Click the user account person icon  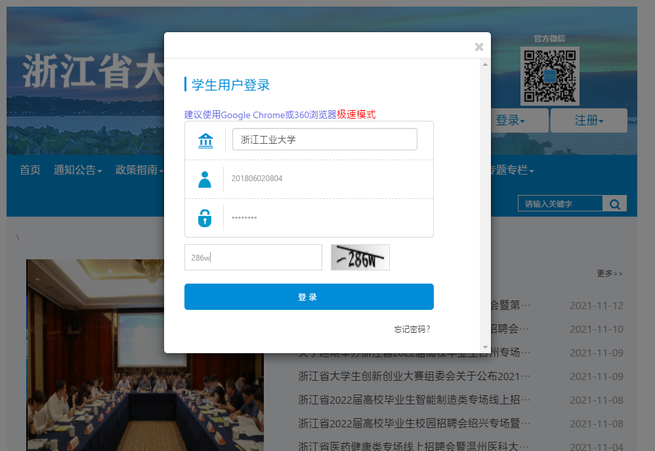pos(205,179)
